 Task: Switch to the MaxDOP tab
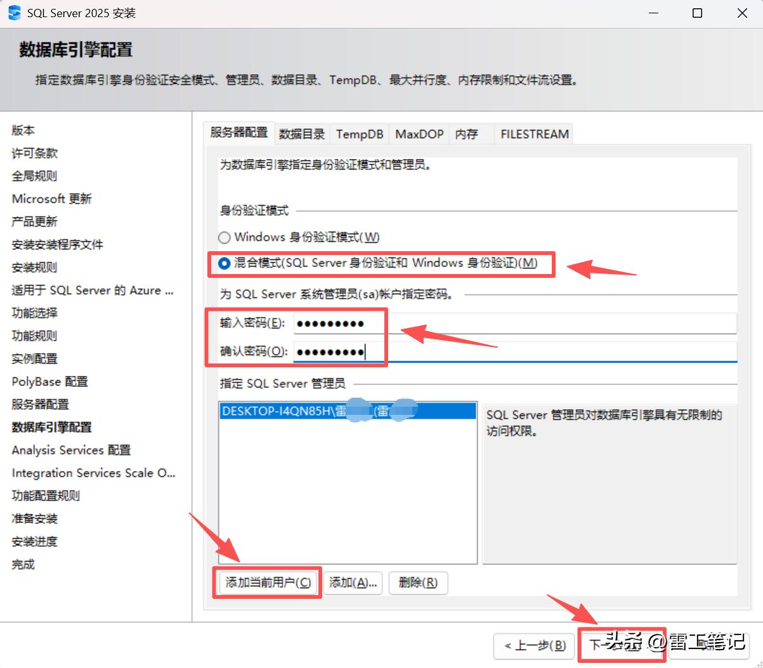tap(419, 134)
